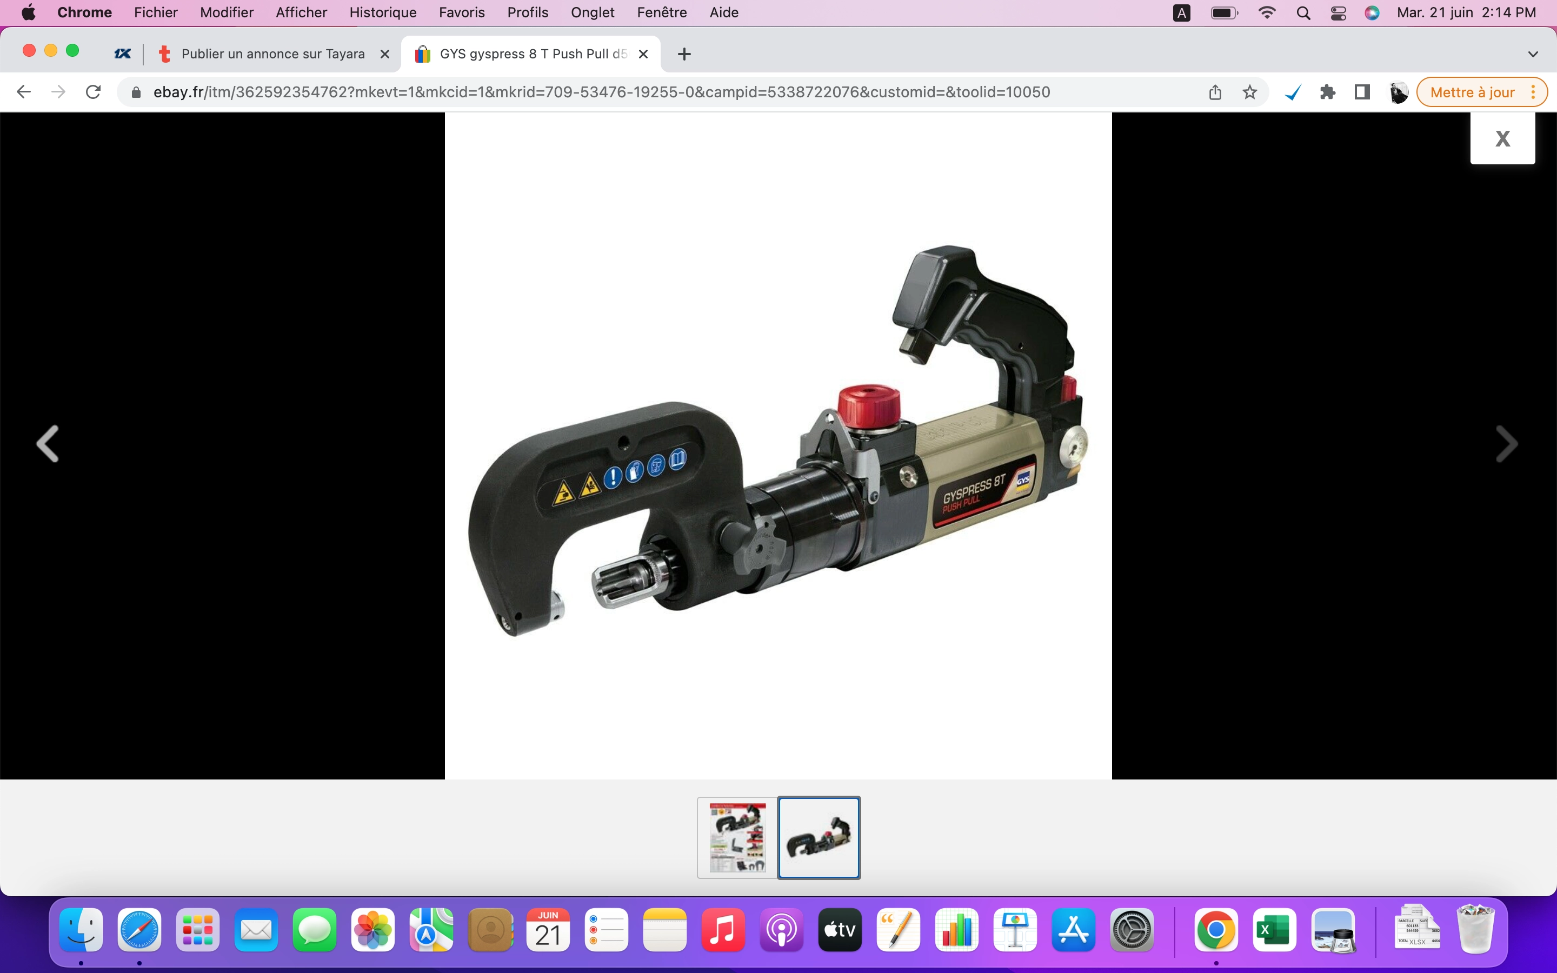Screen dimensions: 1557x973
Task: Open the Extensions puzzle-piece menu
Action: [x=1327, y=92]
